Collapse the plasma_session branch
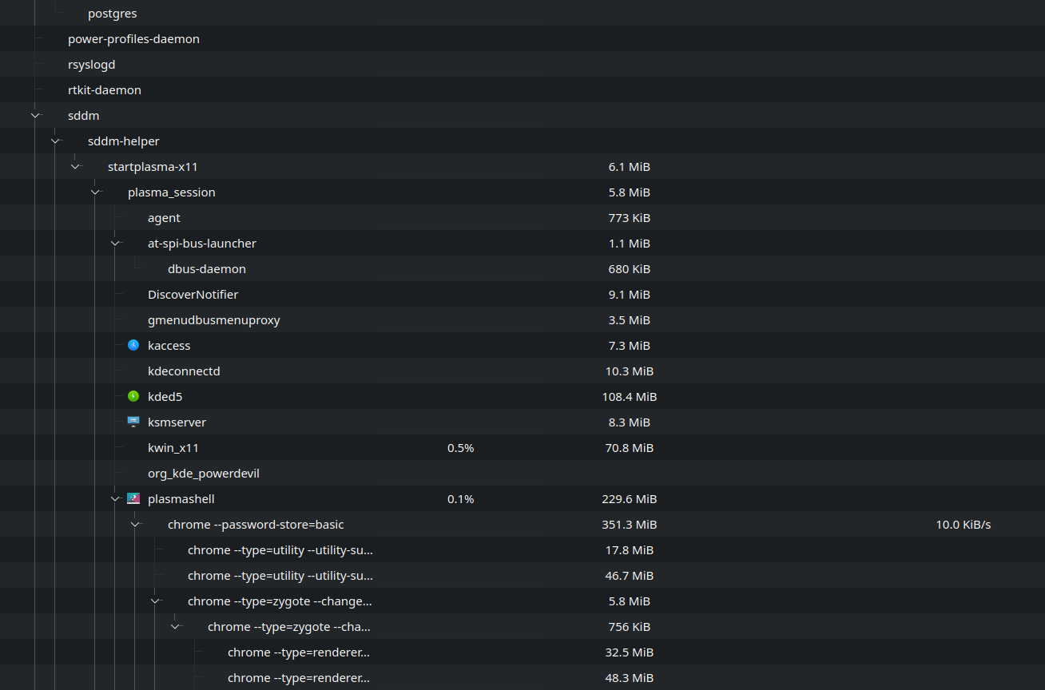 [x=95, y=192]
